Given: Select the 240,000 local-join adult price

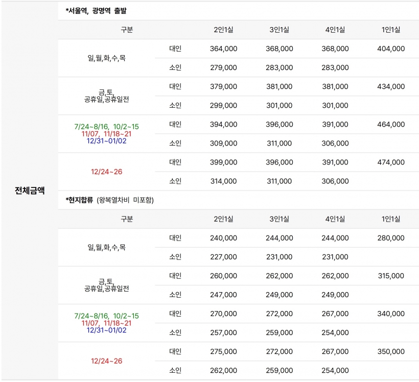Looking at the screenshot, I should [x=223, y=238].
